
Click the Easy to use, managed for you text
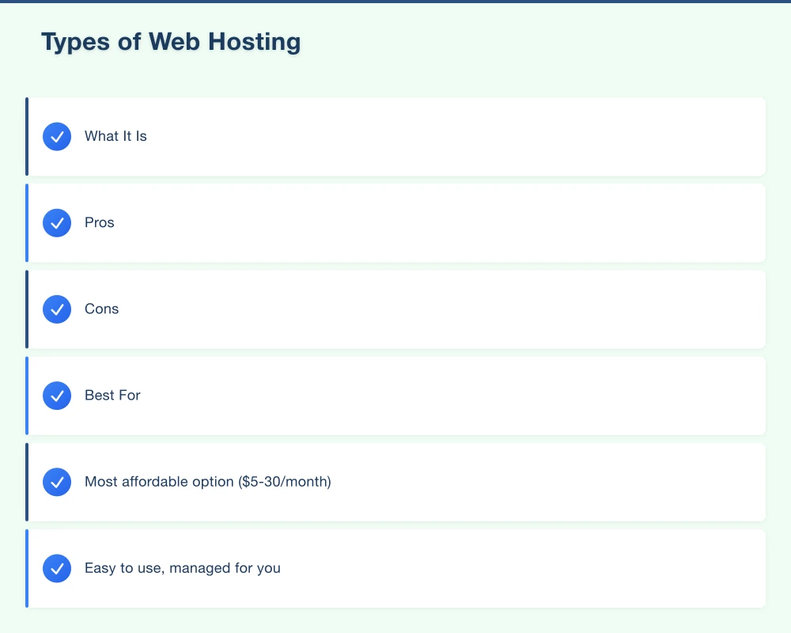coord(183,568)
